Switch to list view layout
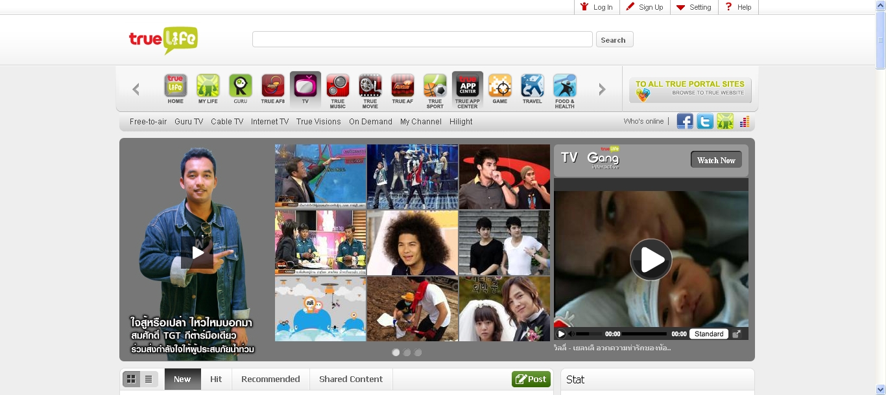886x395 pixels. tap(149, 379)
